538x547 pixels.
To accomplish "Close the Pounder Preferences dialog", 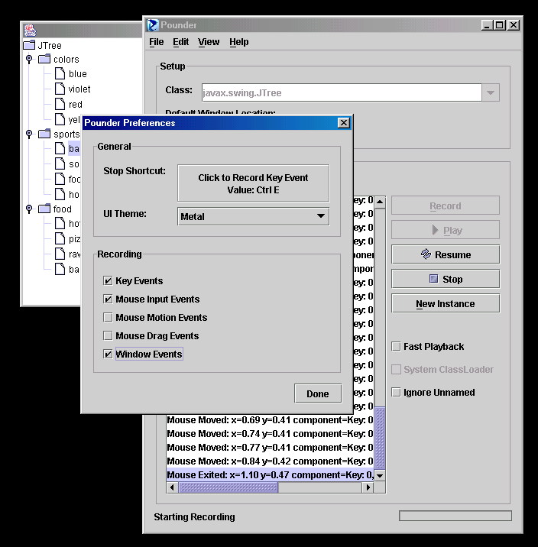I will coord(344,123).
